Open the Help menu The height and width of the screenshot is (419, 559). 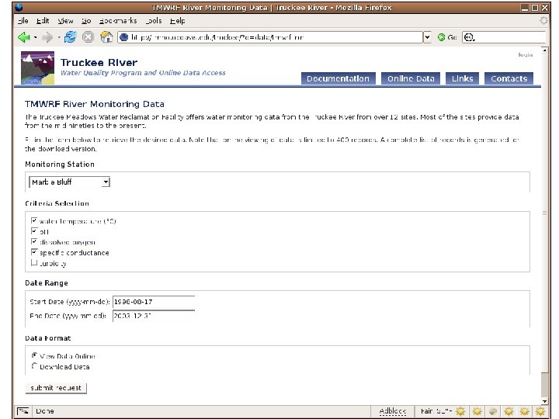[178, 21]
